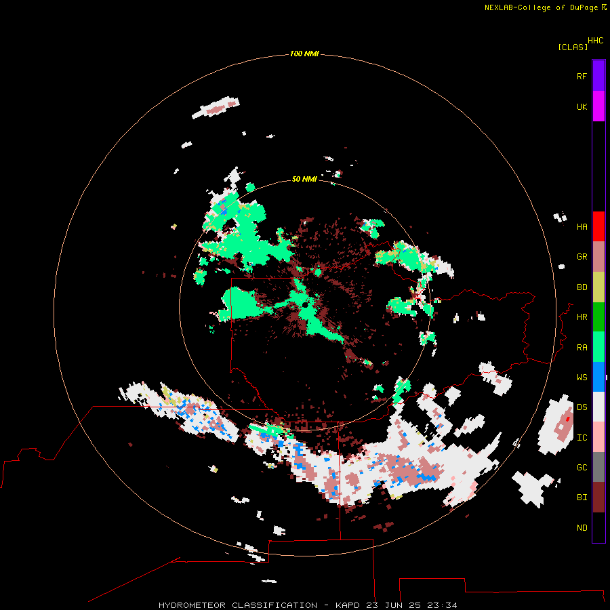Viewport: 610px width, 610px height.
Task: Click the HR heavy rain green swatch
Action: tap(598, 317)
